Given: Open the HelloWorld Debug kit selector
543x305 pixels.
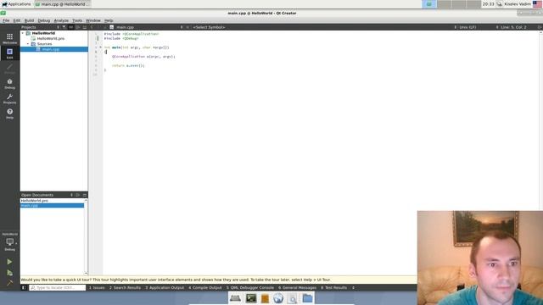Looking at the screenshot, I should [x=9, y=241].
